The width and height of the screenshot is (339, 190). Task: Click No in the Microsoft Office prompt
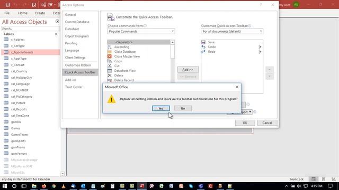183,108
